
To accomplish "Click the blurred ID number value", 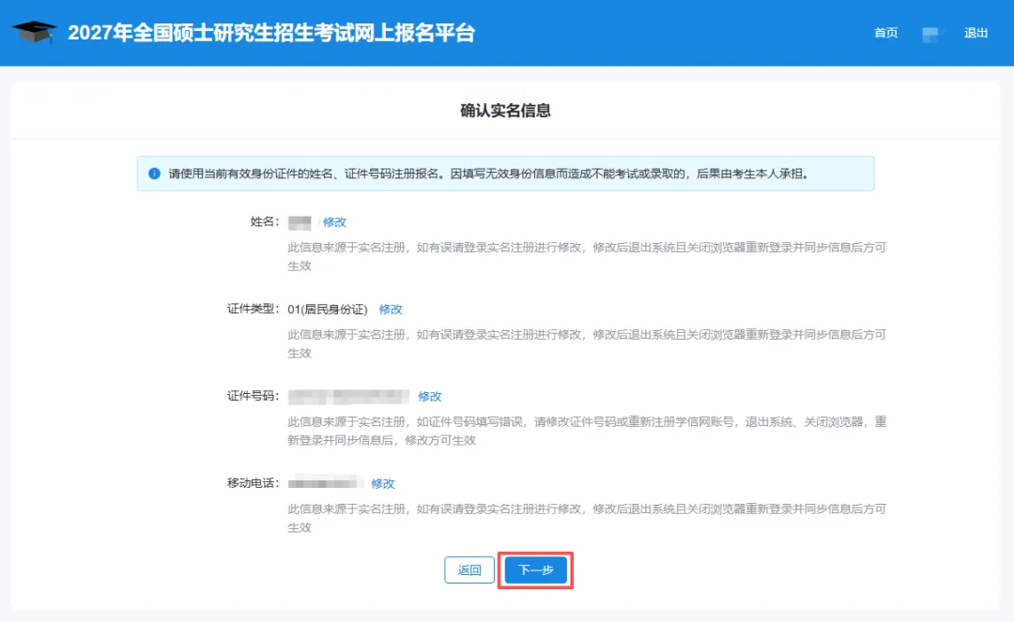I will click(x=348, y=397).
